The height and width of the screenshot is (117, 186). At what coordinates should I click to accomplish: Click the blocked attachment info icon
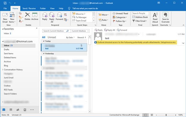click(x=95, y=42)
